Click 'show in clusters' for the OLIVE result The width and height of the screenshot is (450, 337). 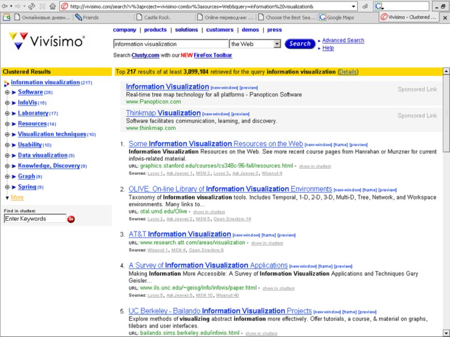pyautogui.click(x=209, y=212)
